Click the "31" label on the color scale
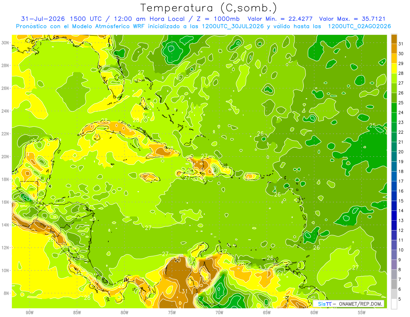The width and height of the screenshot is (410, 317). click(x=401, y=43)
